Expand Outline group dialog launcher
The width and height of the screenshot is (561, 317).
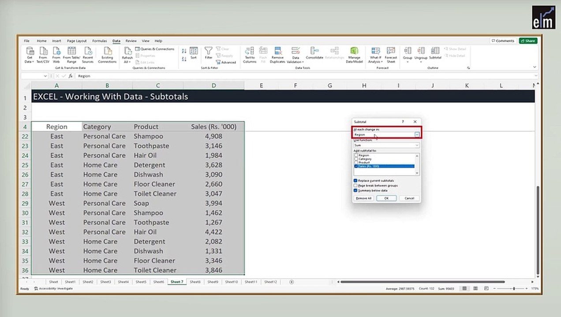468,68
